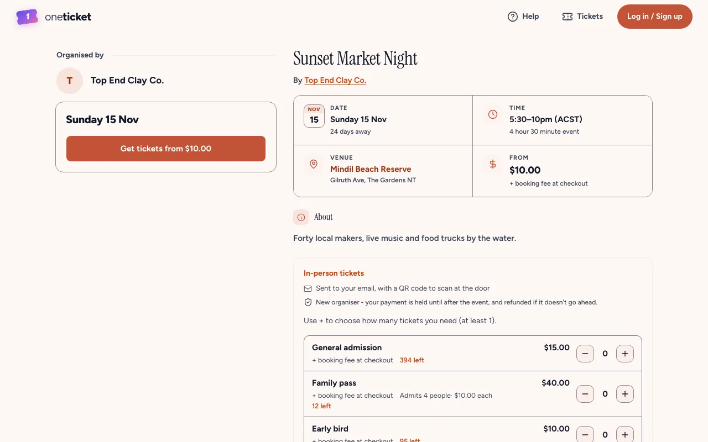Open the Help link
Screen dimensions: 708x442
point(523,17)
